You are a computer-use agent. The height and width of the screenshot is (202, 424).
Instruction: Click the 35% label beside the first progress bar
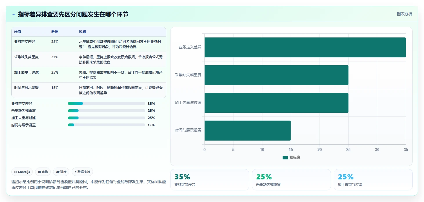point(151,103)
